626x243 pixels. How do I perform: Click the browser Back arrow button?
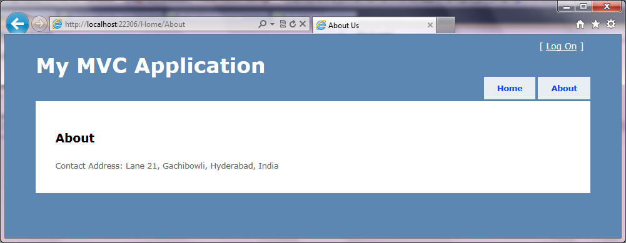click(17, 24)
